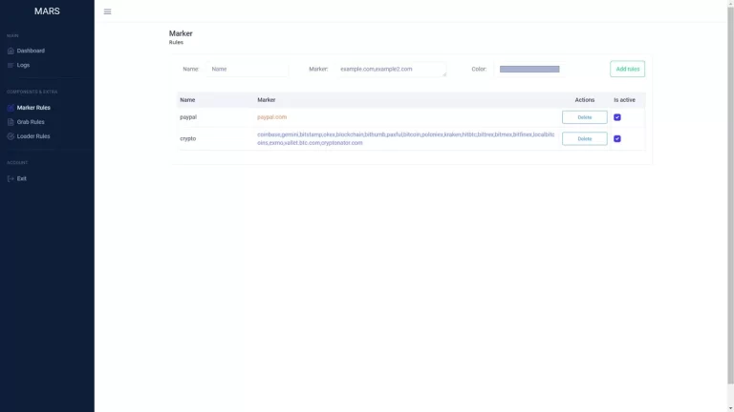Open the Color picker swatch
The image size is (734, 412).
(x=529, y=69)
